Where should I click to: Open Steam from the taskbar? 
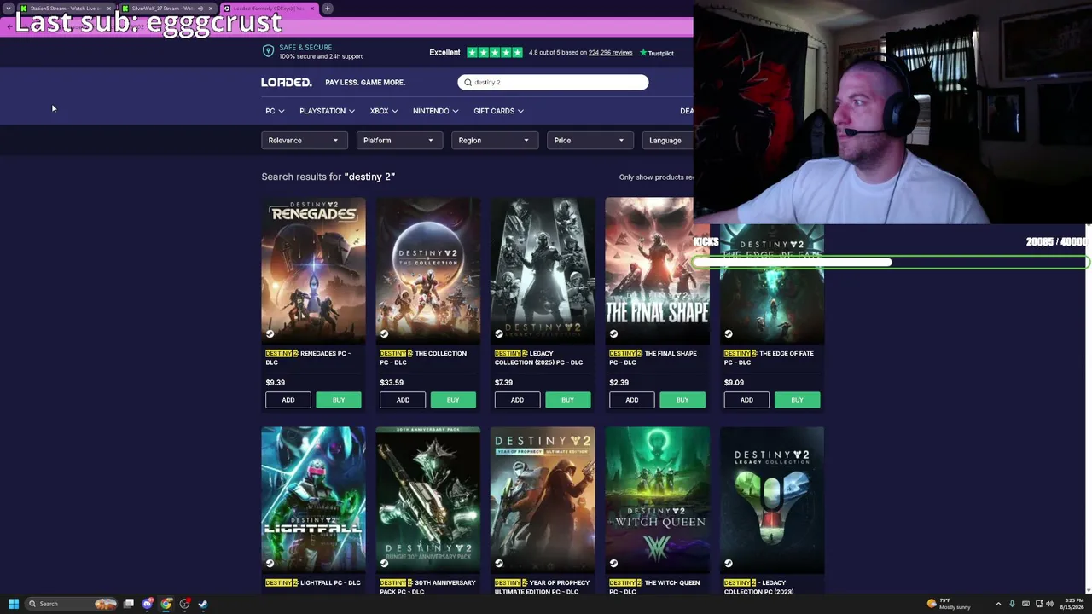(203, 604)
